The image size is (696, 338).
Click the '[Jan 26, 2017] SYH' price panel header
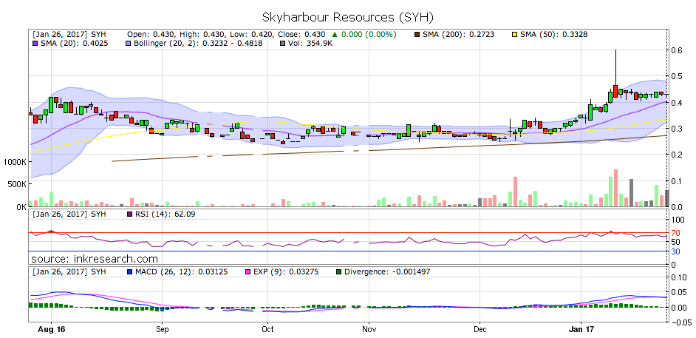[x=69, y=34]
